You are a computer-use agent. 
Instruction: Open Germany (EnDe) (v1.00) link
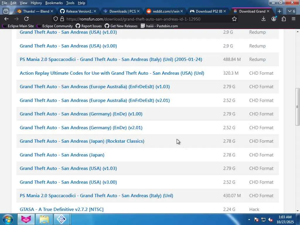pyautogui.click(x=81, y=114)
